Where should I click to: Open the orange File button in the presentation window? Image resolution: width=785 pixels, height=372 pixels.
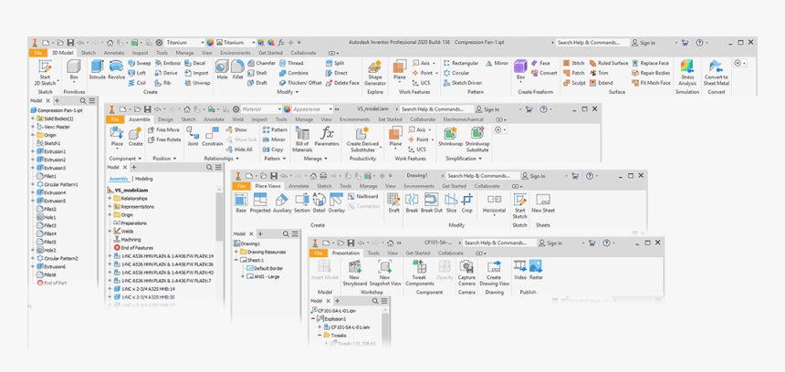point(318,253)
